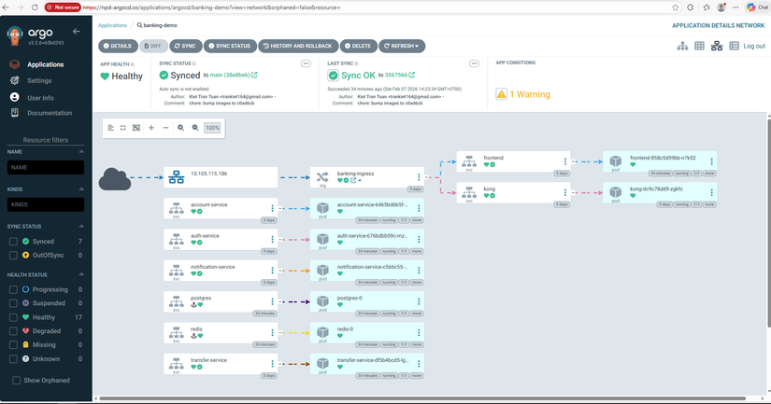Viewport: 771px width, 404px height.
Task: Click the DELETE button
Action: [359, 46]
